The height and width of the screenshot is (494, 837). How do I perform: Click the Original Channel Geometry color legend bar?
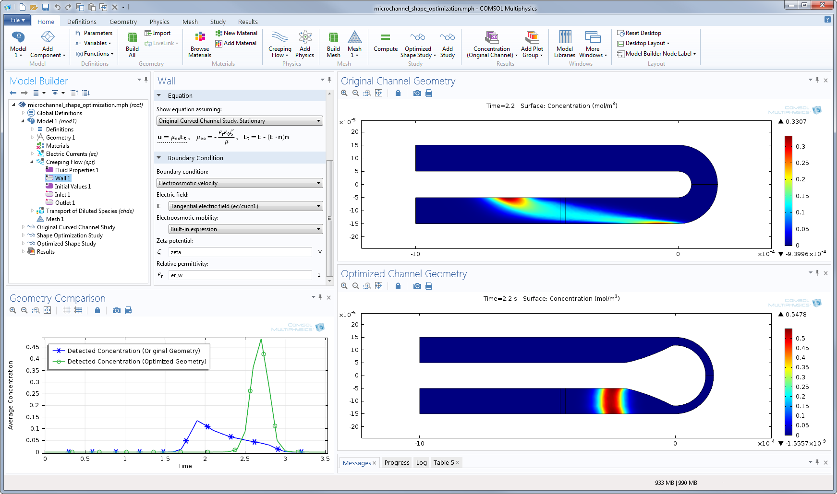pos(788,191)
